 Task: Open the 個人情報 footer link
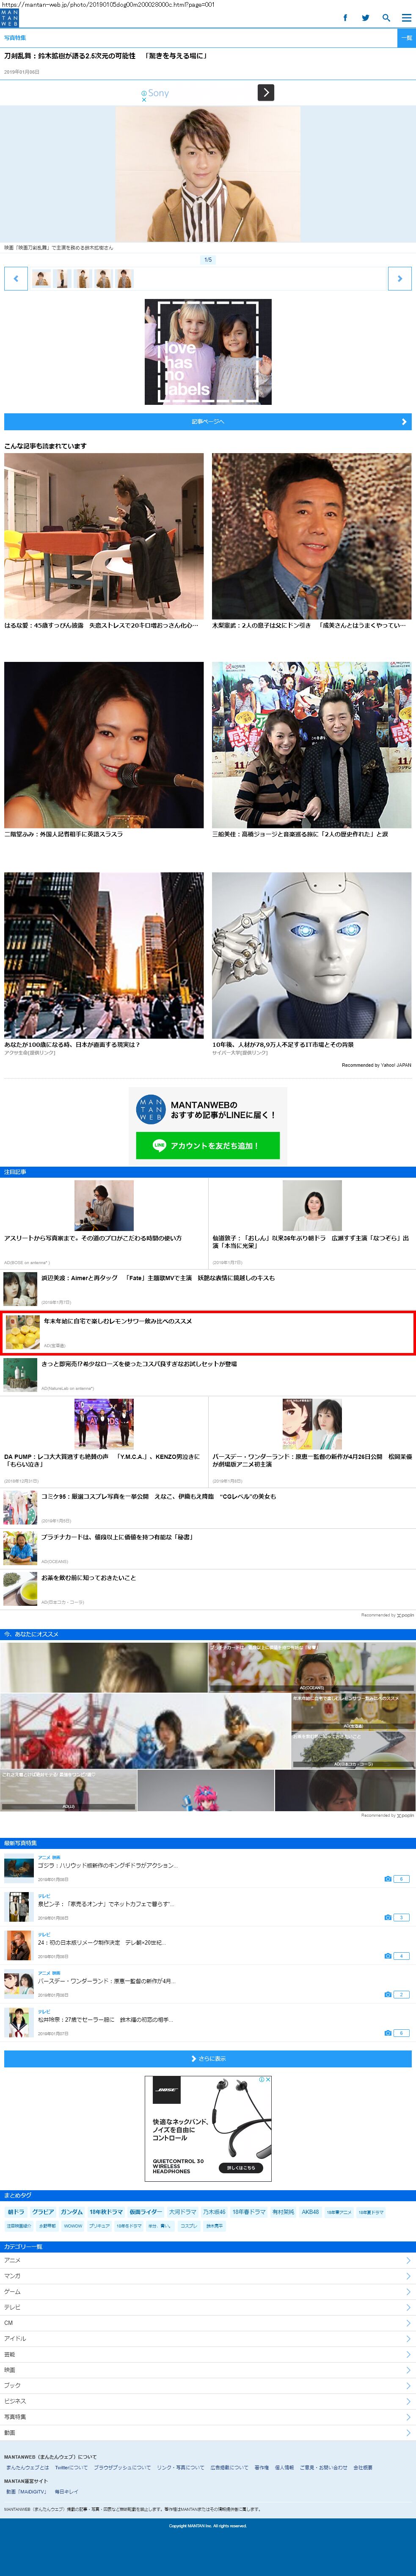(x=284, y=2468)
